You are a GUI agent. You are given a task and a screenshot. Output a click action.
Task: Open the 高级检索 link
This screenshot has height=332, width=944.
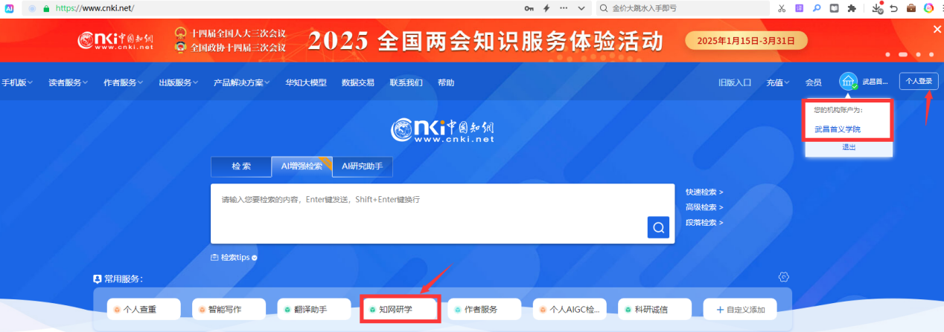click(704, 207)
